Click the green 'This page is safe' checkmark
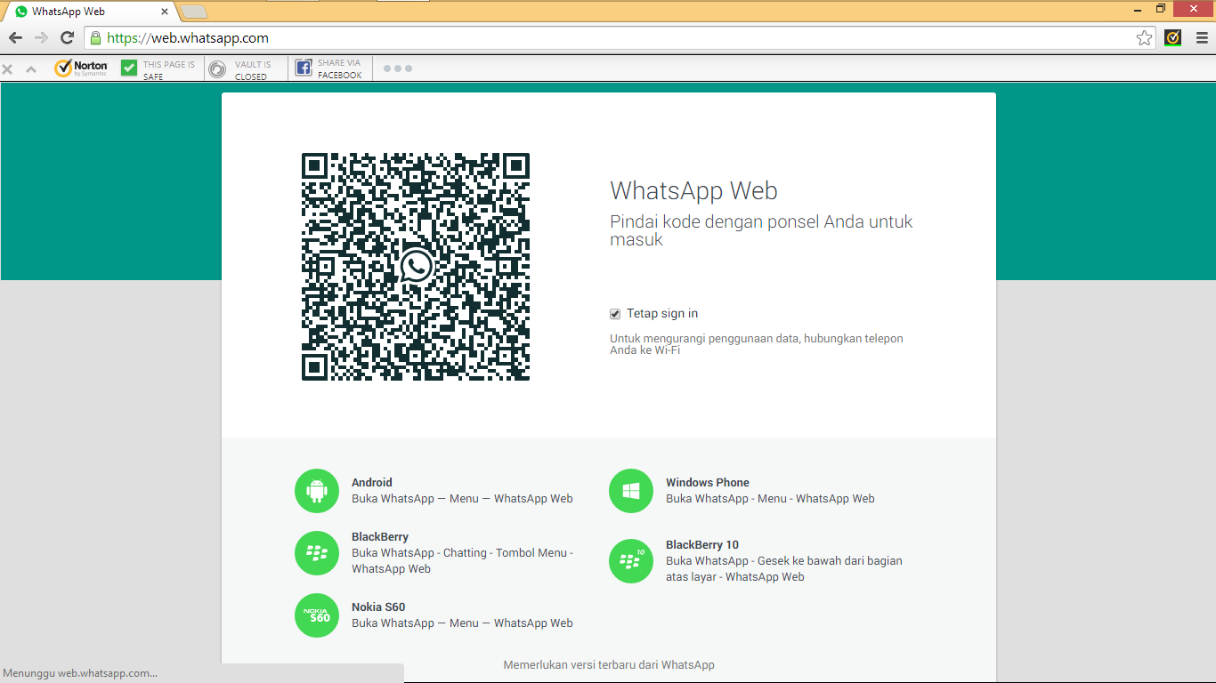This screenshot has width=1216, height=683. pos(129,68)
